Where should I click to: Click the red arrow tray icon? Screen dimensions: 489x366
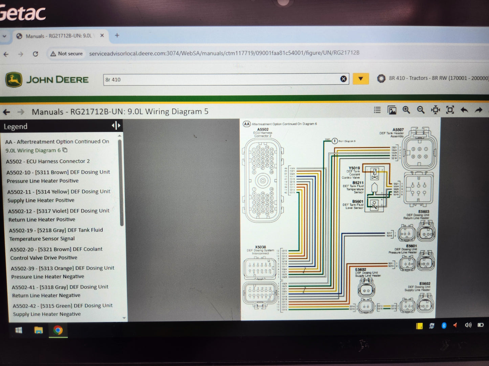(455, 325)
